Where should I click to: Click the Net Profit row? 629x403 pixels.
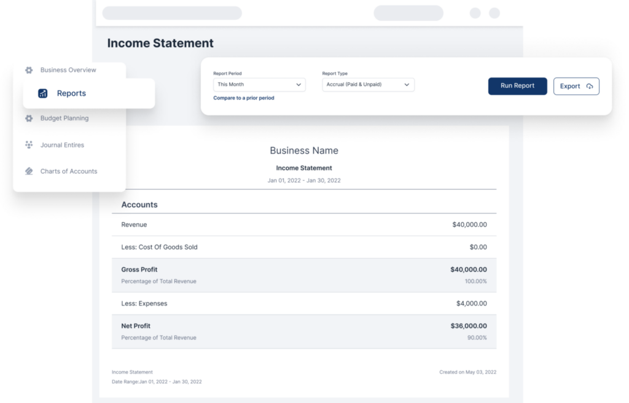304,331
